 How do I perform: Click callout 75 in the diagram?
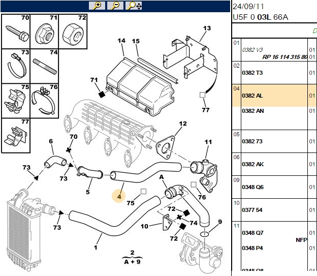click(x=131, y=203)
